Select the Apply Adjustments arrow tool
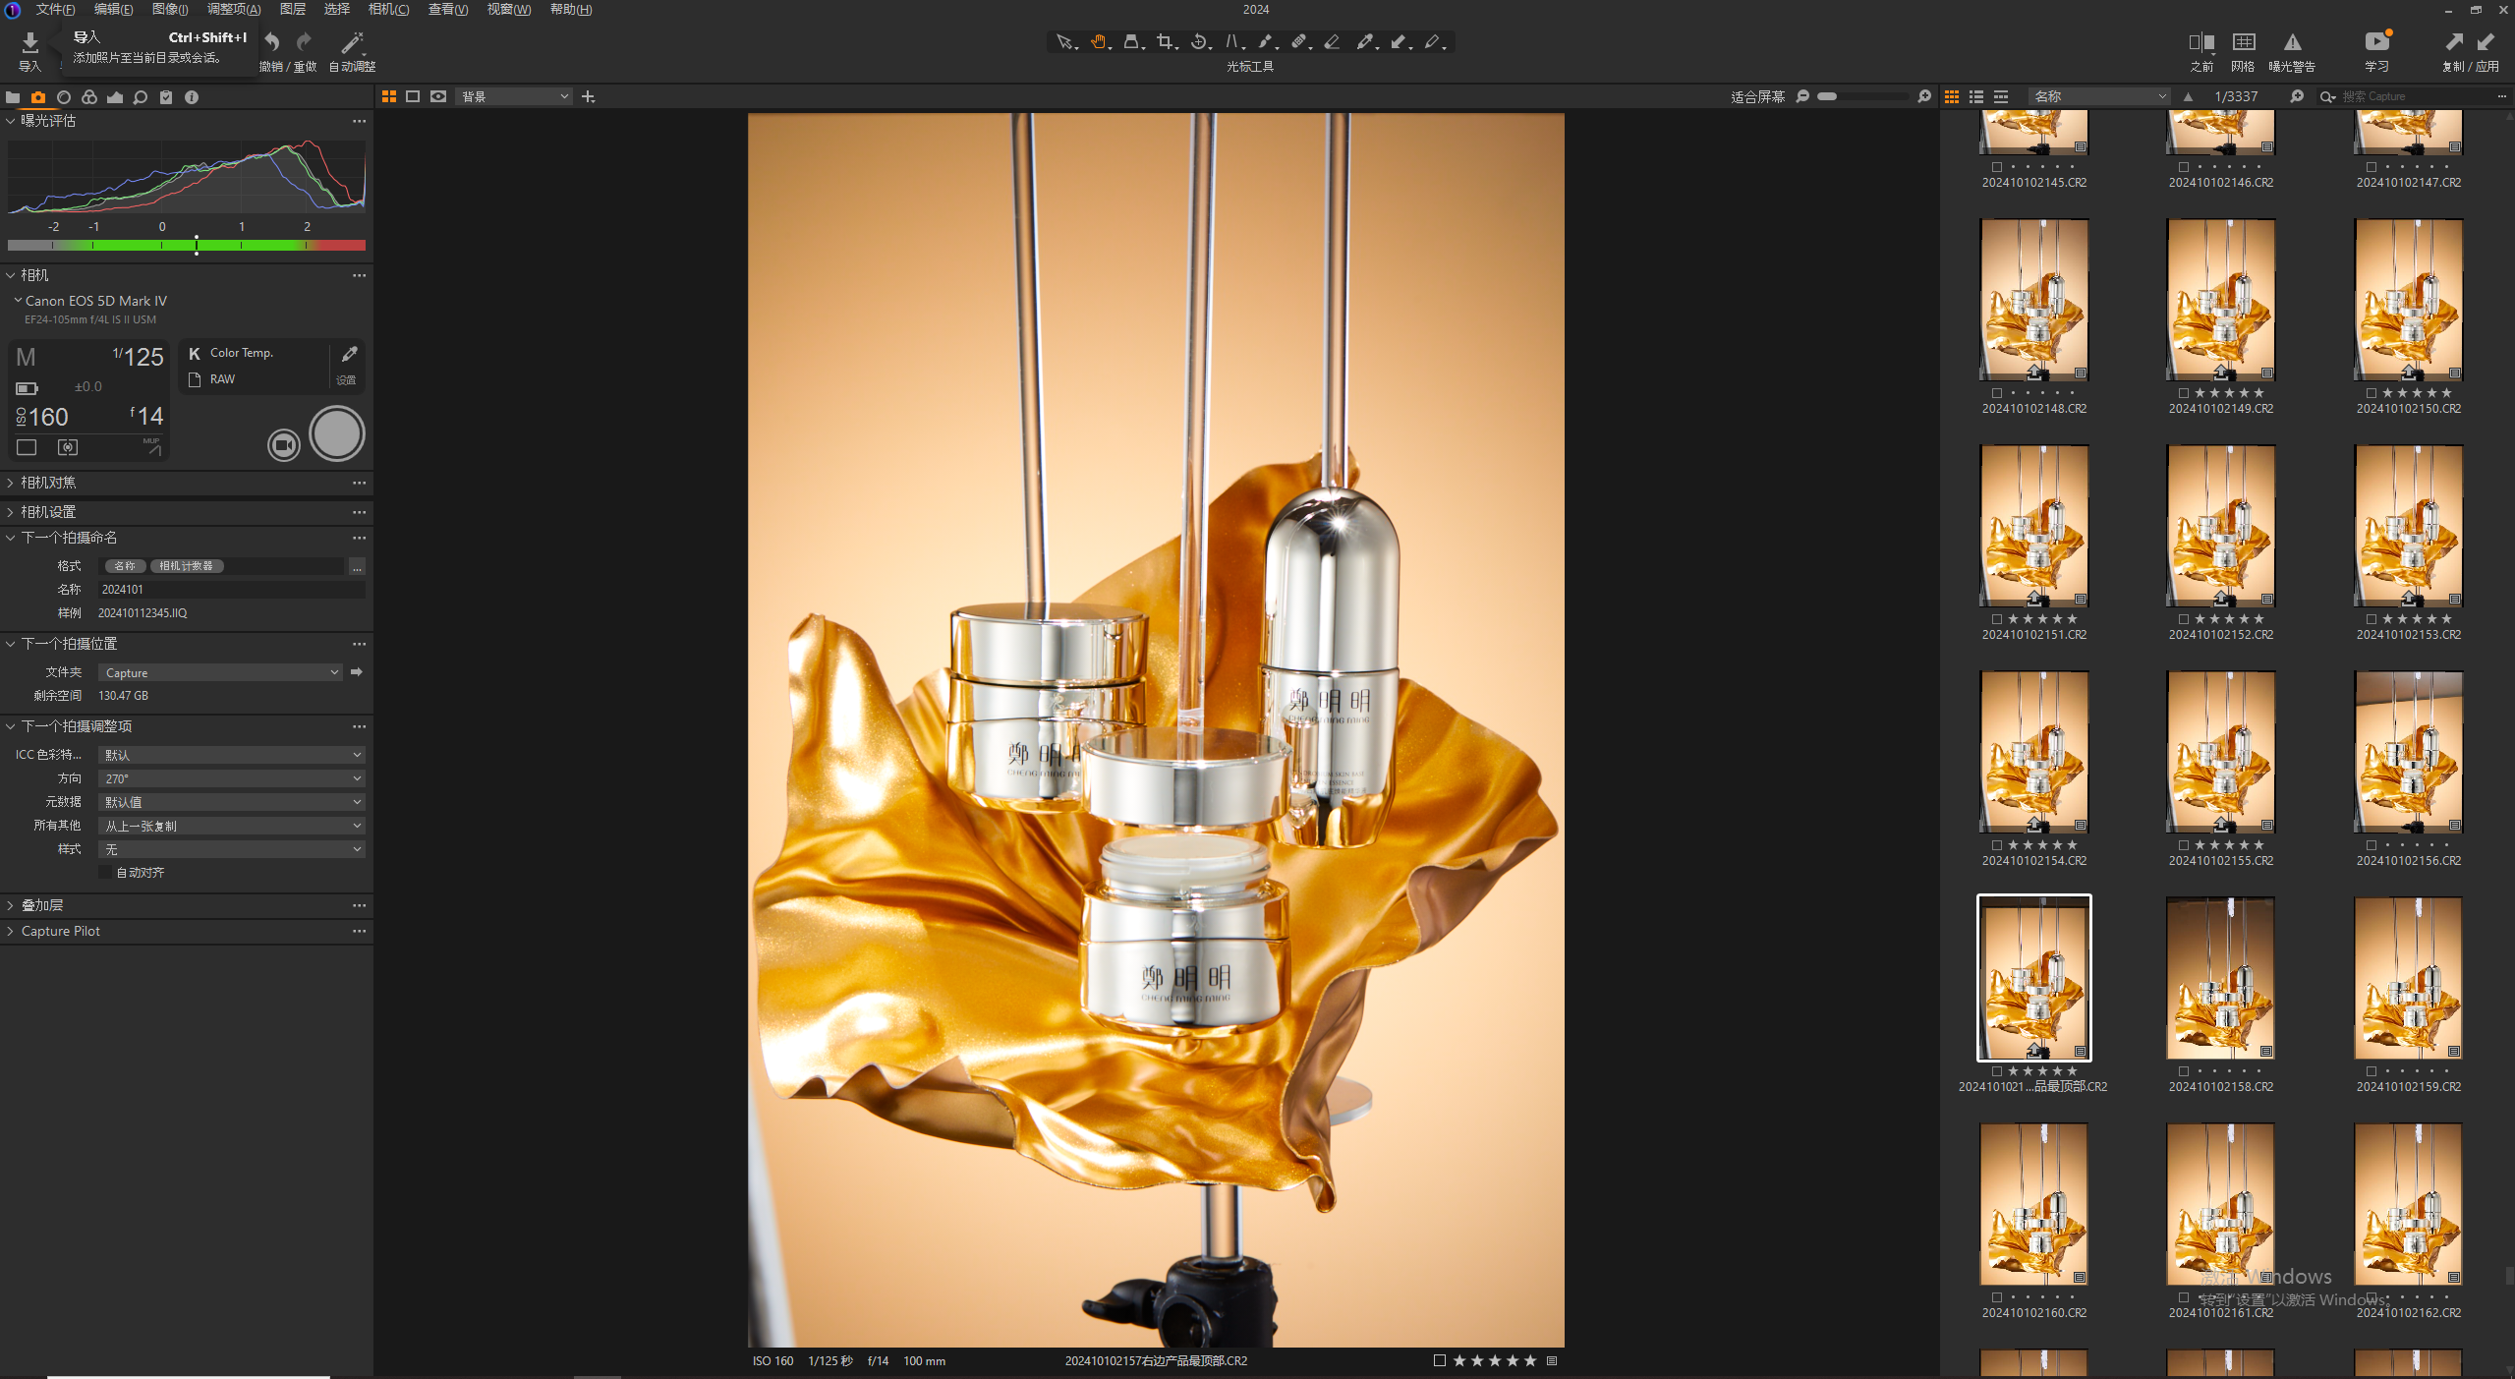 pos(1400,42)
